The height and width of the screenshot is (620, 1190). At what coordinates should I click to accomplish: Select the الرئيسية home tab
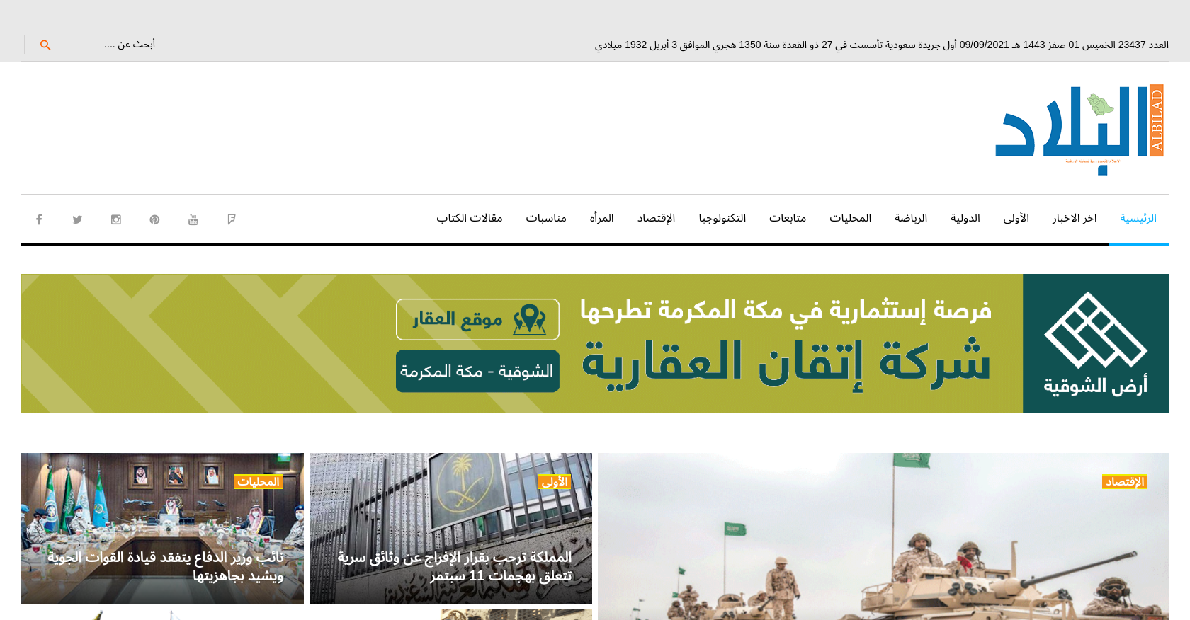[x=1138, y=218]
